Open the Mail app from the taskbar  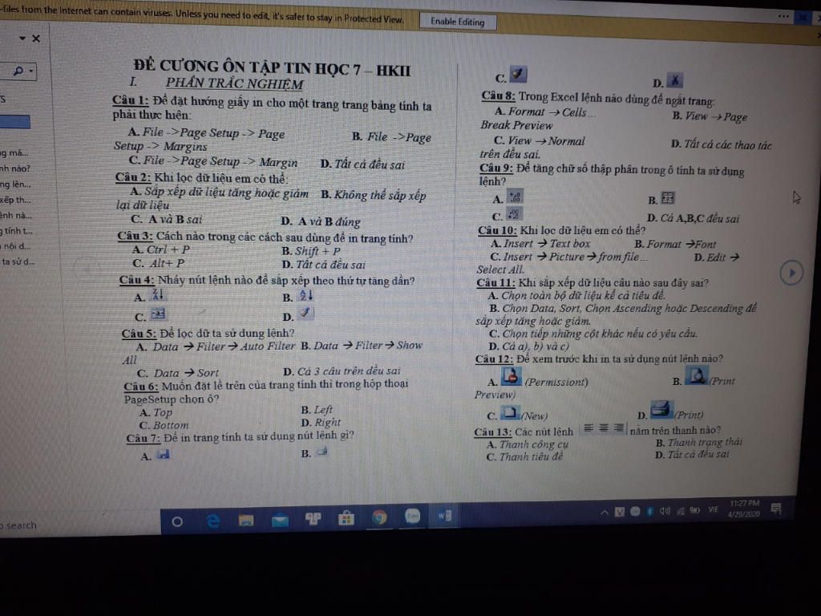click(x=280, y=520)
